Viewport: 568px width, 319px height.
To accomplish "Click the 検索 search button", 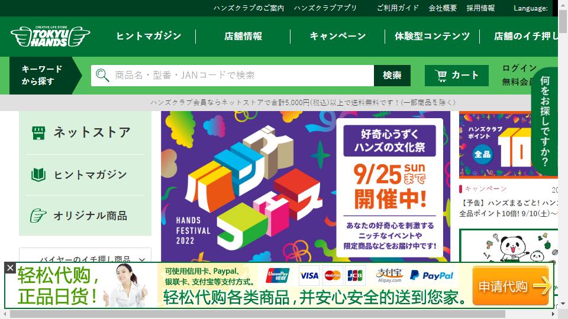I will 392,76.
